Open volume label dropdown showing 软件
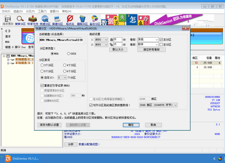Screen dimensions: 225x163 pyautogui.click(x=148, y=45)
